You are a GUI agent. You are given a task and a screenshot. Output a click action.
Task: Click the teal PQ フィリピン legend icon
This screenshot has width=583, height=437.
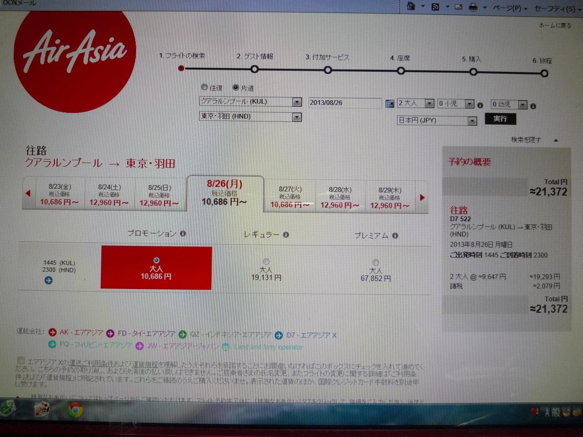click(52, 344)
